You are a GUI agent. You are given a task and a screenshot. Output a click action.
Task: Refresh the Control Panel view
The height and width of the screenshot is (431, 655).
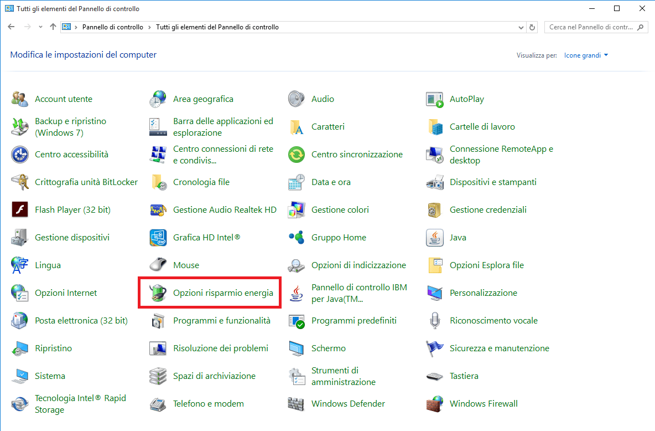coord(532,27)
